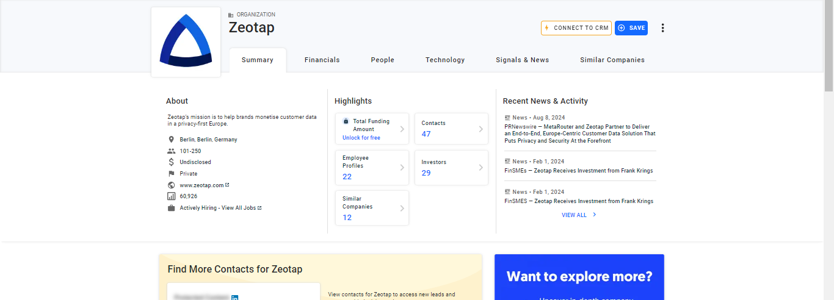Viewport: 834px width, 300px height.
Task: Open the Signals & News tab
Action: pos(522,60)
